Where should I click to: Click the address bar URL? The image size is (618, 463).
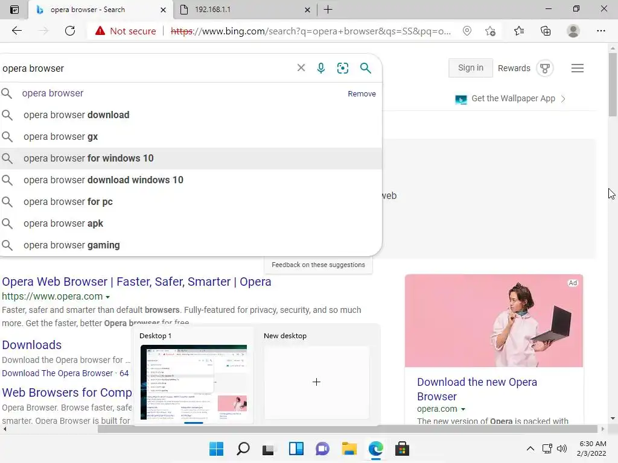(x=311, y=31)
